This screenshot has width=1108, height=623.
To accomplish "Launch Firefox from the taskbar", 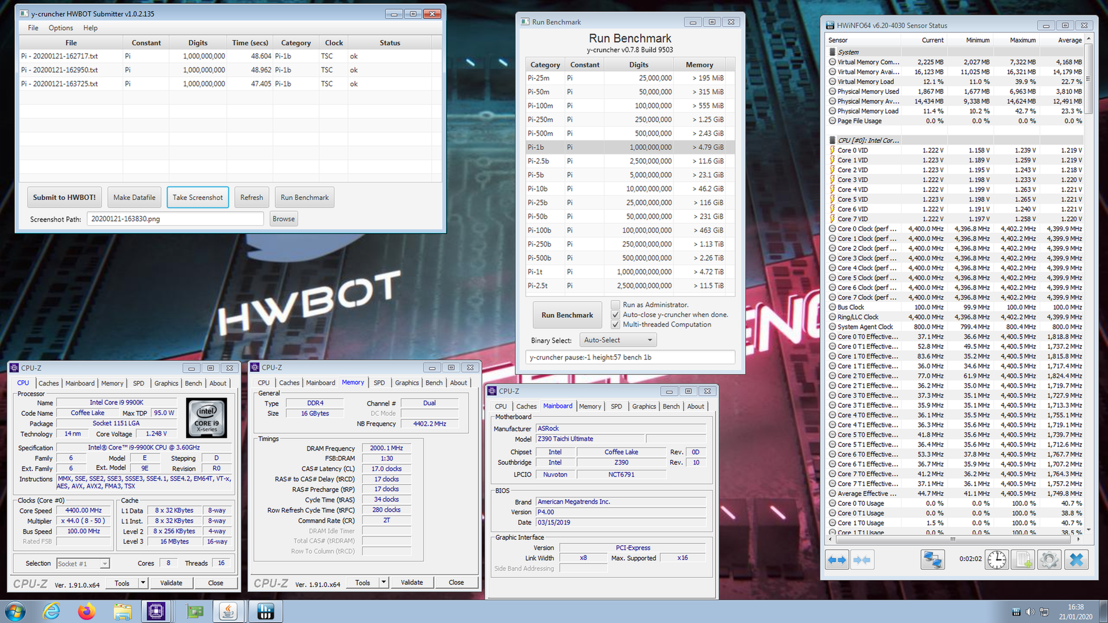I will tap(87, 611).
